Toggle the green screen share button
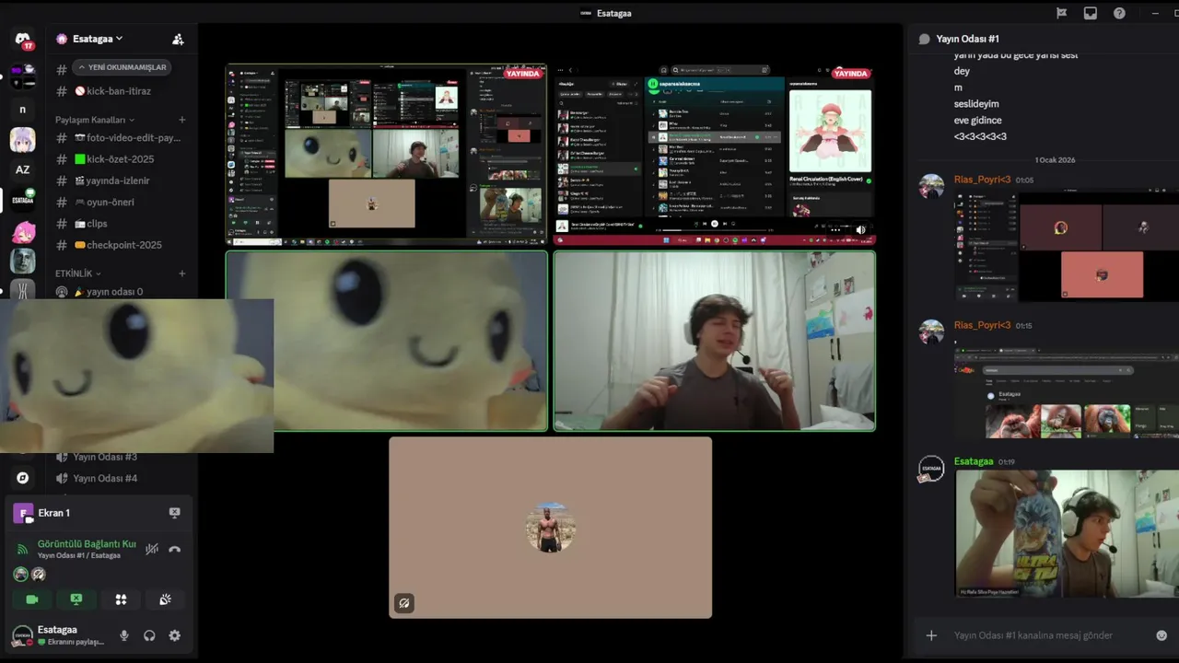Viewport: 1179px width, 663px height. 76,599
